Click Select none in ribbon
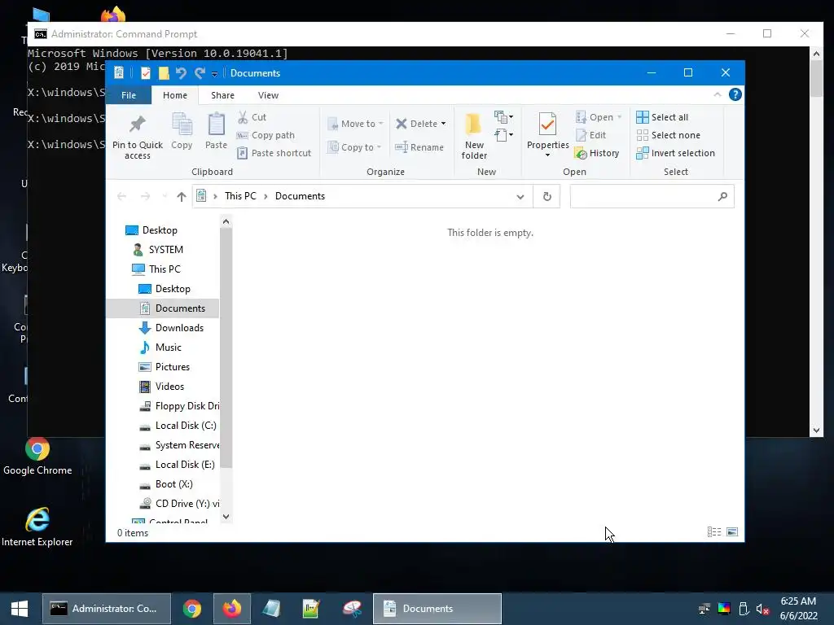 click(x=669, y=135)
